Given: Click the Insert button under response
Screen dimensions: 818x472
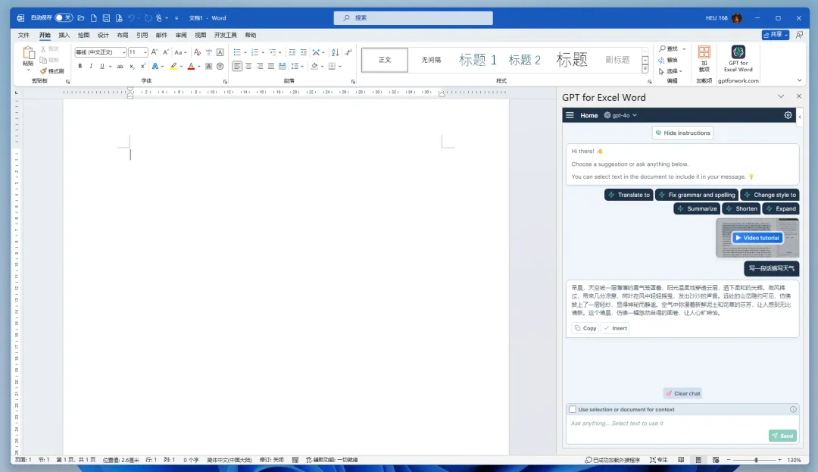Looking at the screenshot, I should (615, 328).
